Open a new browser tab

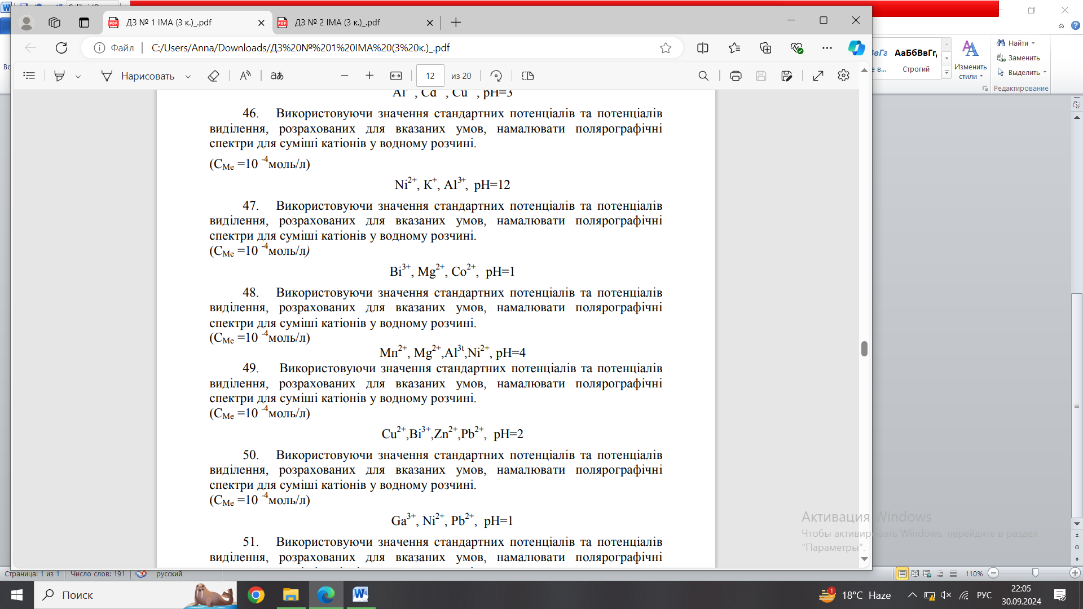[456, 23]
